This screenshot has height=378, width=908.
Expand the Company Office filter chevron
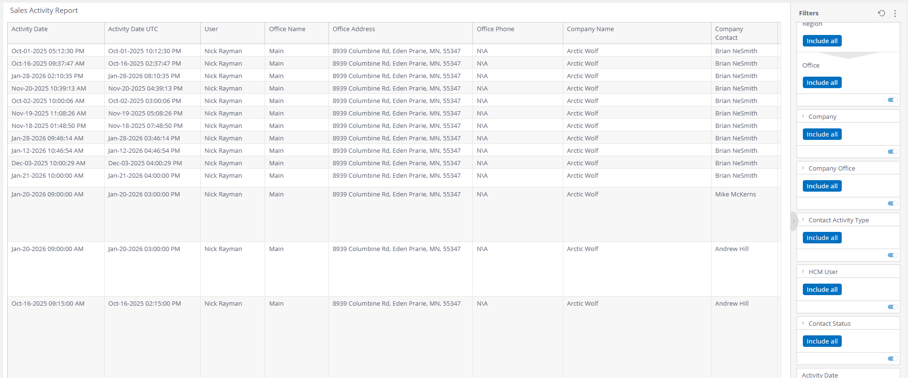pos(803,168)
